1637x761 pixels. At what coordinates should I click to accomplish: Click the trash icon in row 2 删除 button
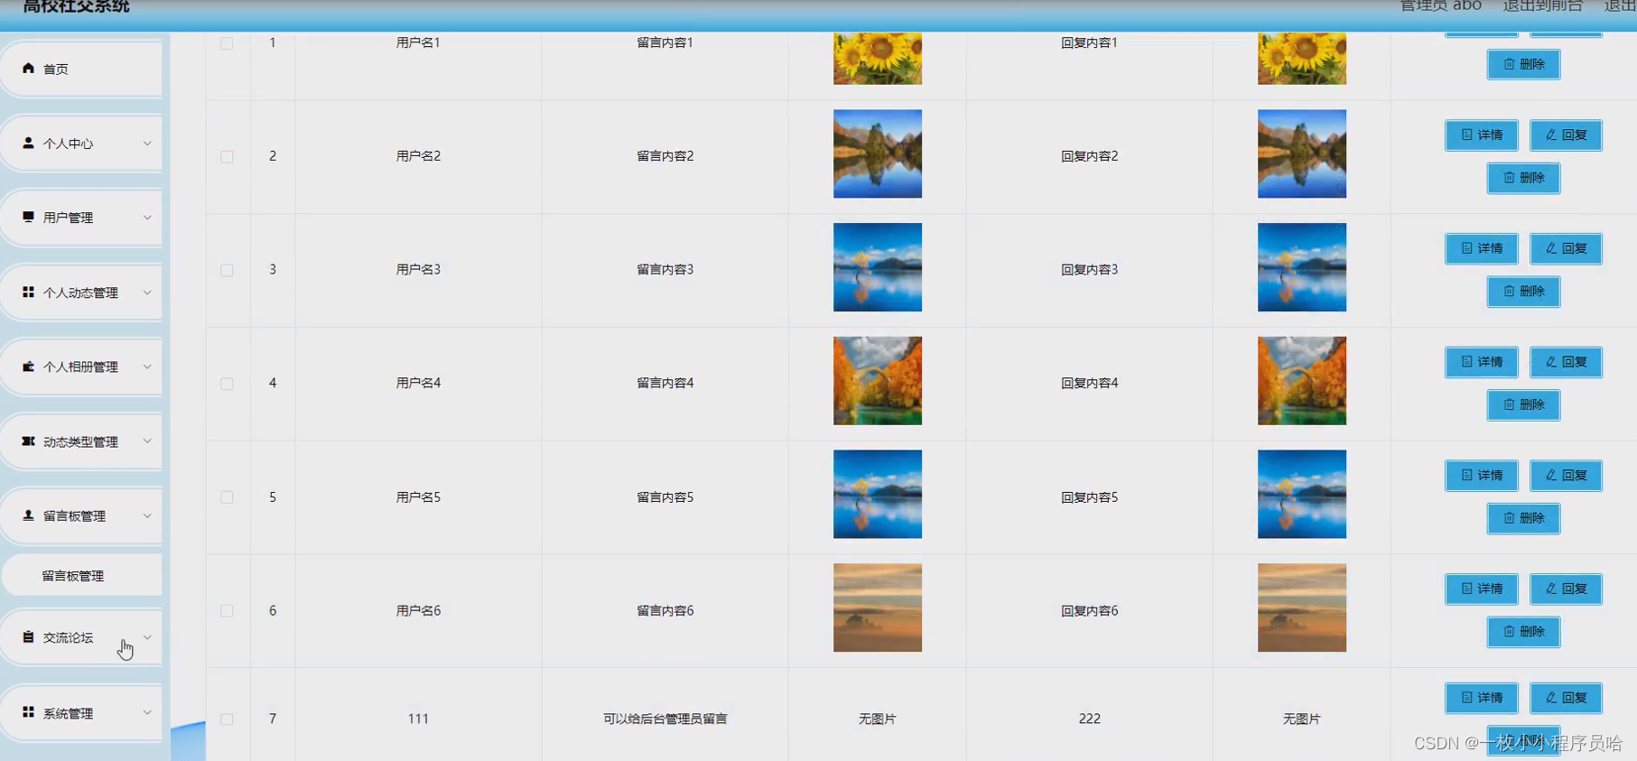[x=1509, y=178]
